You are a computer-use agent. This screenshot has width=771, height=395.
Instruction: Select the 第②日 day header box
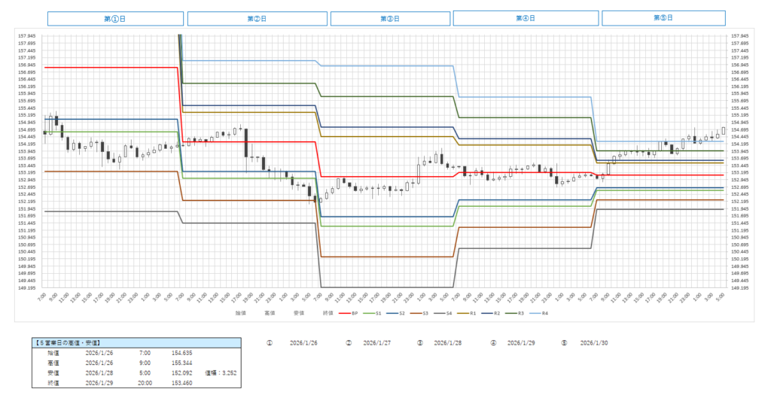[x=258, y=19]
